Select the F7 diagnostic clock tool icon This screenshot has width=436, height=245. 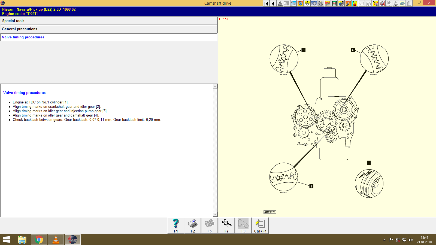[226, 225]
